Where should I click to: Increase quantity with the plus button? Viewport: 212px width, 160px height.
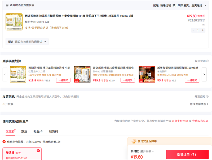[203, 30]
